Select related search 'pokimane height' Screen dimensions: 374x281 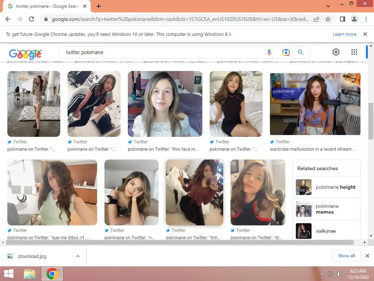326,187
